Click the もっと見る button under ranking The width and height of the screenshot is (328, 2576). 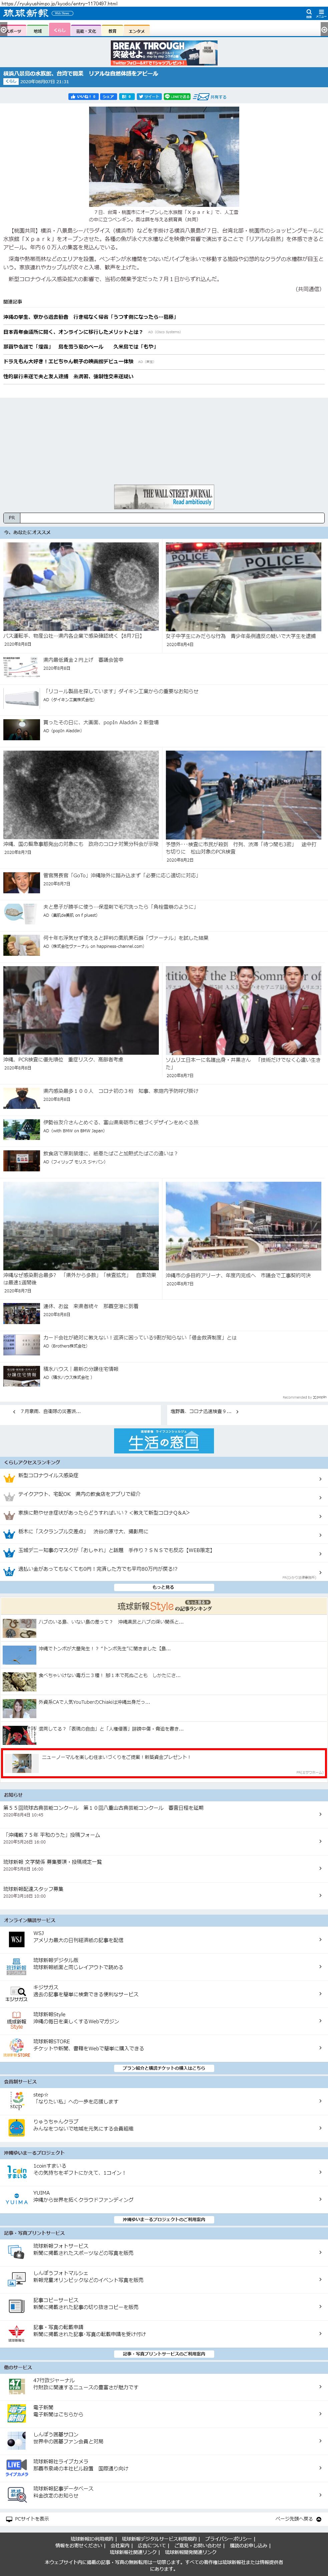pos(163,1587)
